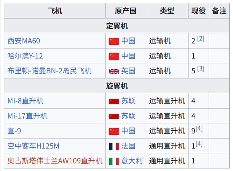The width and height of the screenshot is (233, 171).
Task: Click the count 5 in BN-2岛民飞机 row
Action: (193, 71)
